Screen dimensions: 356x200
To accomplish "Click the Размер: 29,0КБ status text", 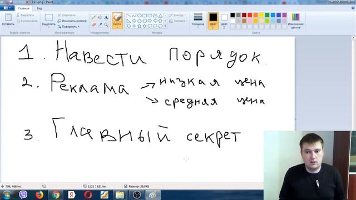I will point(139,187).
